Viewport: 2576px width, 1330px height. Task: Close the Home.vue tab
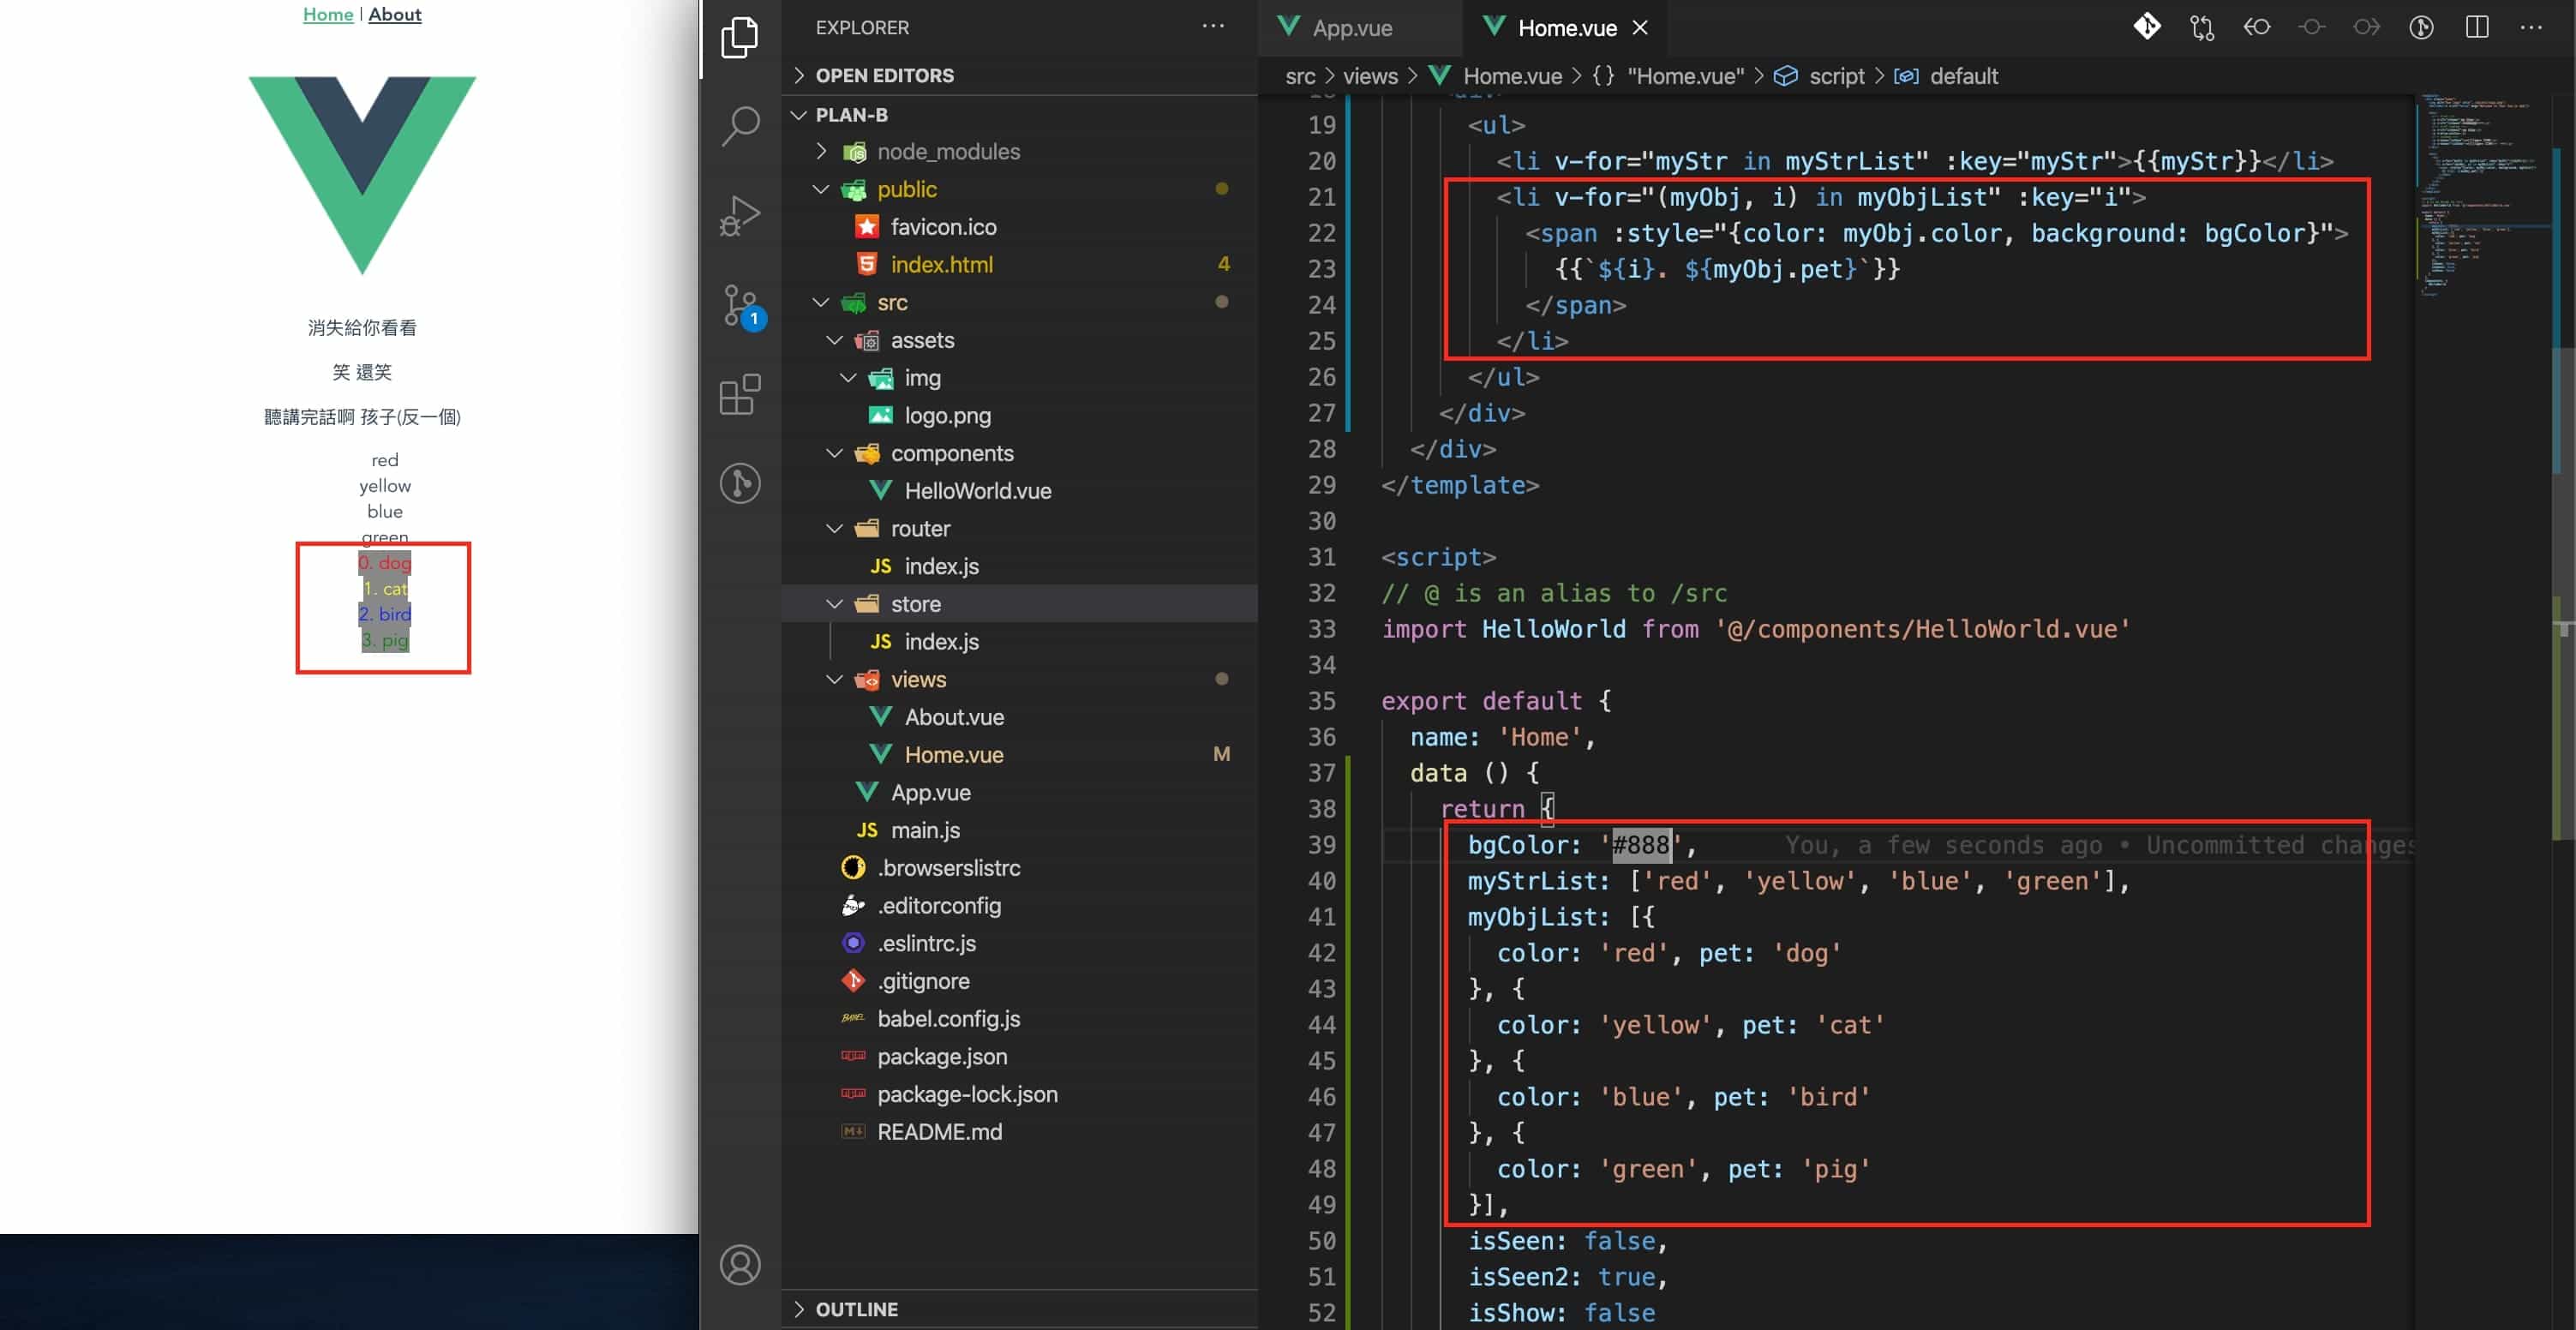[x=1640, y=28]
